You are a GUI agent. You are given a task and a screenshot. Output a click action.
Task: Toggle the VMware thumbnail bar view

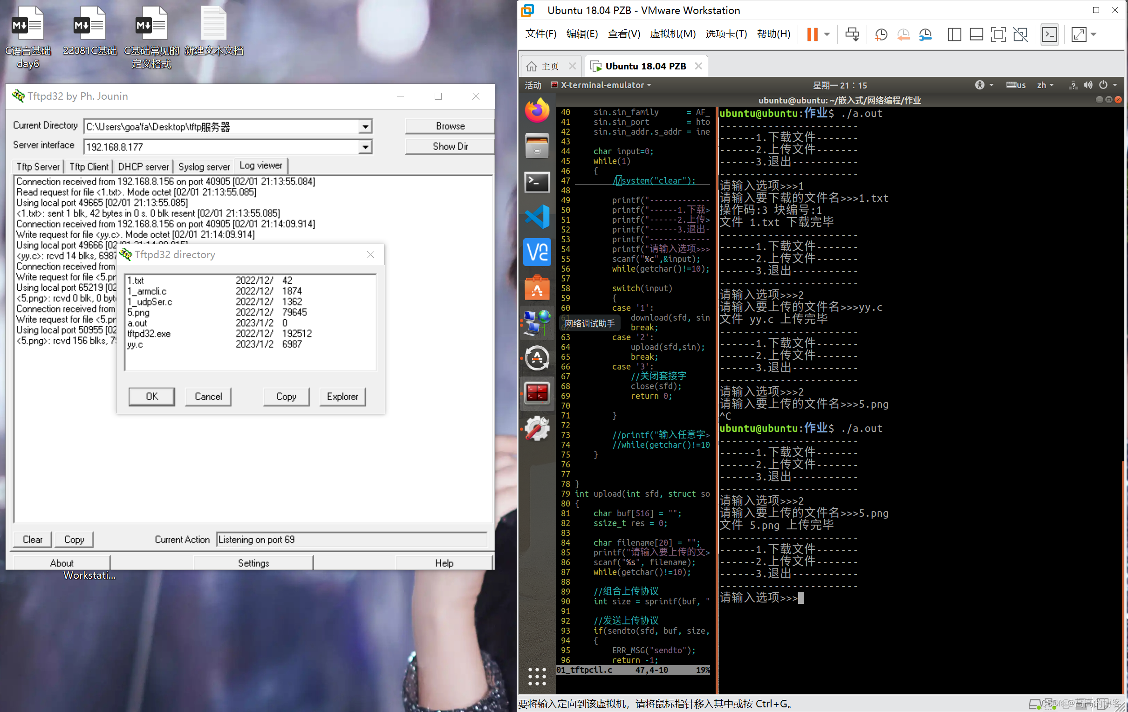[x=976, y=34]
